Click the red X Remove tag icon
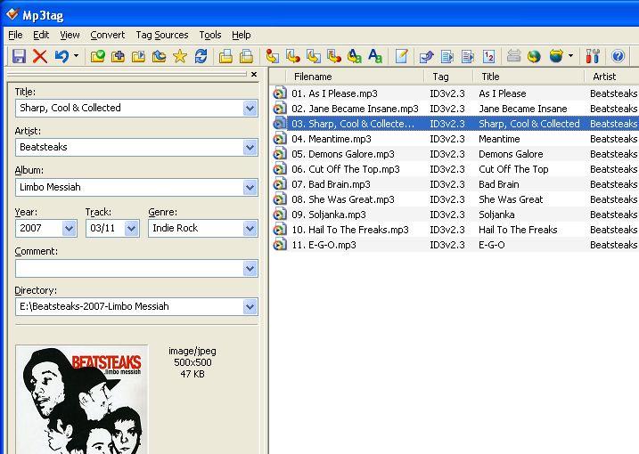639x454 pixels. tap(40, 56)
